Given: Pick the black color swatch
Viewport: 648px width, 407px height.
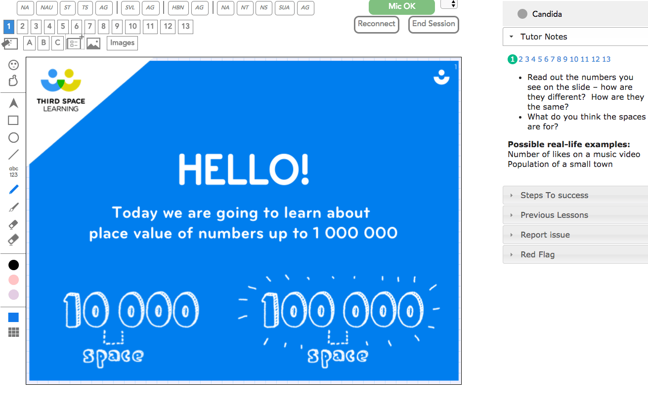Looking at the screenshot, I should point(14,265).
